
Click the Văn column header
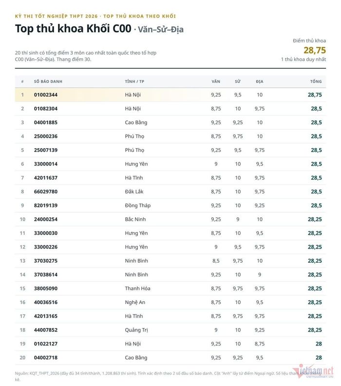[216, 81]
